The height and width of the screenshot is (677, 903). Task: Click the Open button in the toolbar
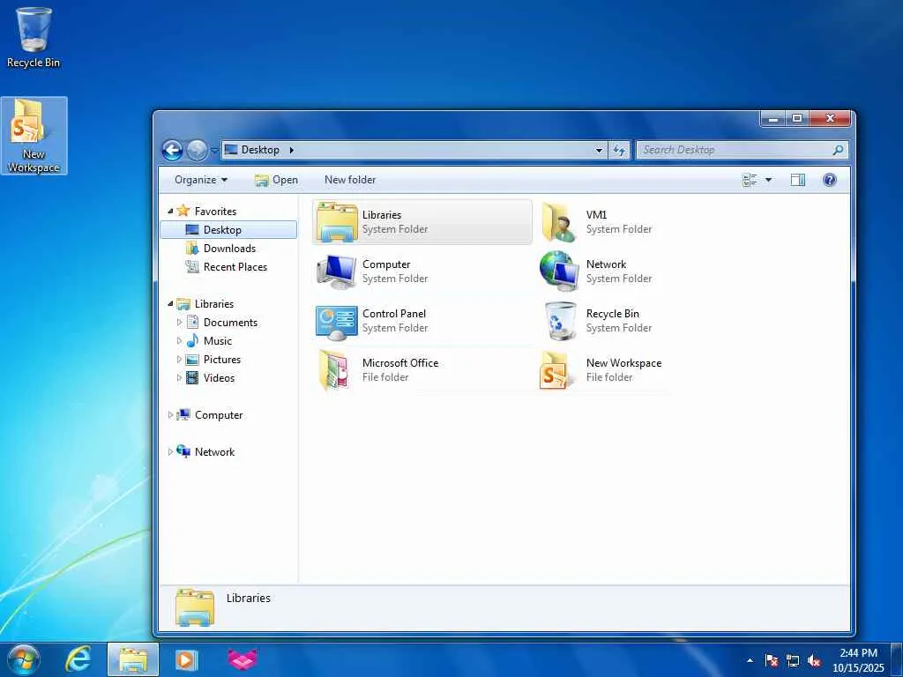click(x=276, y=180)
